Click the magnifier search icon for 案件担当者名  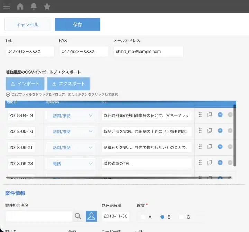coord(78,216)
